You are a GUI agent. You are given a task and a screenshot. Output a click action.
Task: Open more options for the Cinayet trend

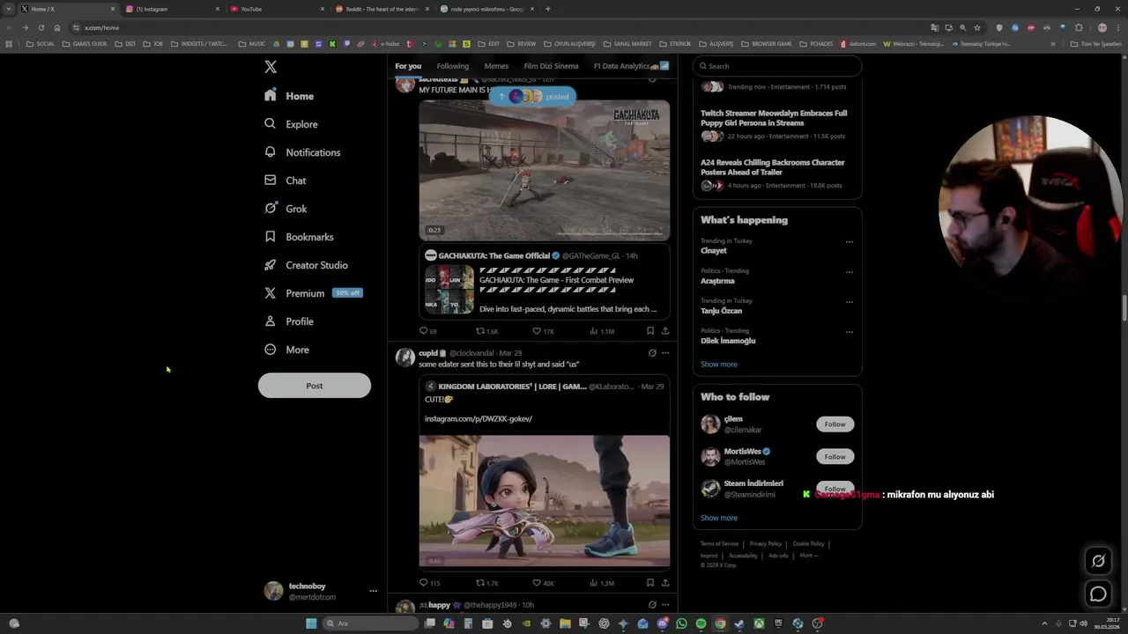tap(850, 241)
